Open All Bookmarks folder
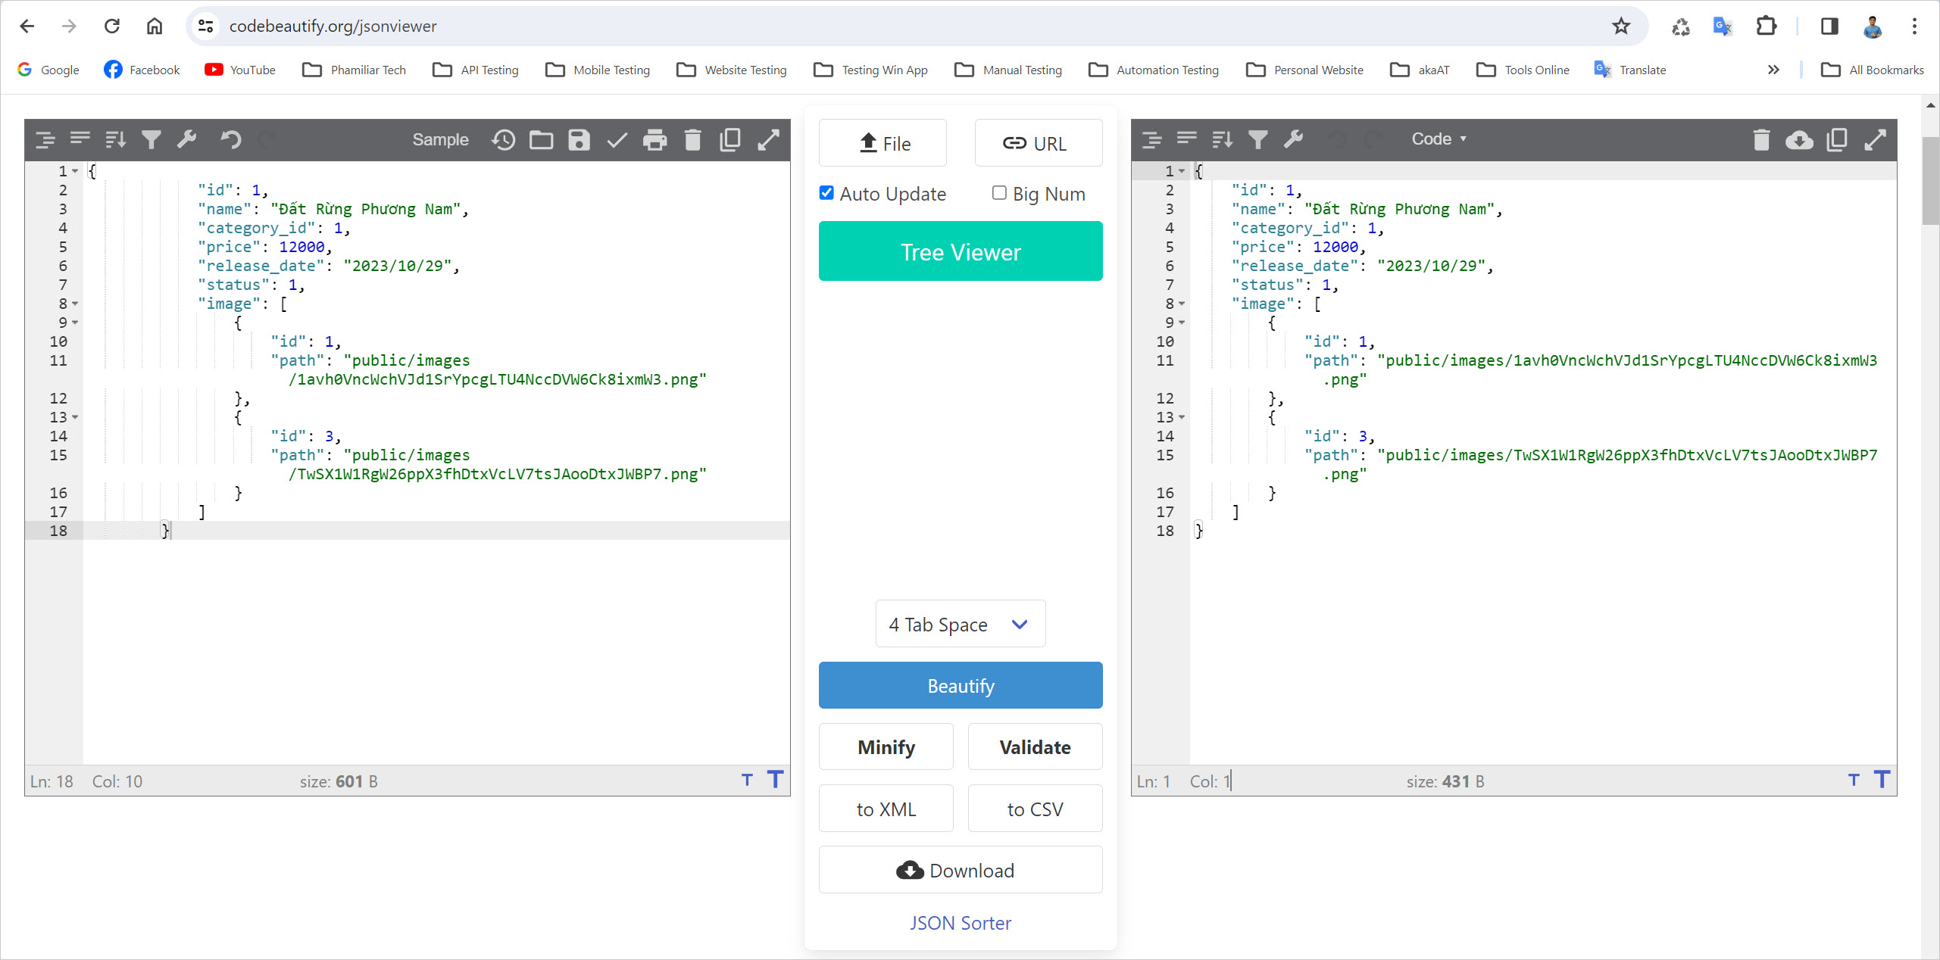 (1872, 70)
